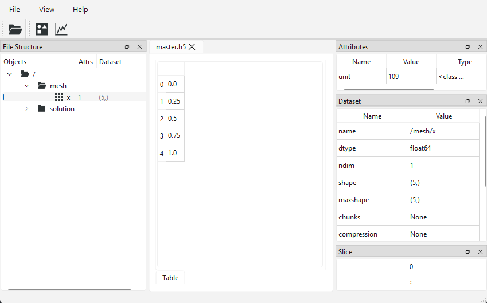This screenshot has width=487, height=303.
Task: Select the solution tree item label
Action: coord(62,109)
